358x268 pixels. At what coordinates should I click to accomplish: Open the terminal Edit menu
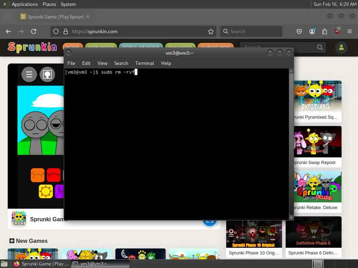[86, 64]
